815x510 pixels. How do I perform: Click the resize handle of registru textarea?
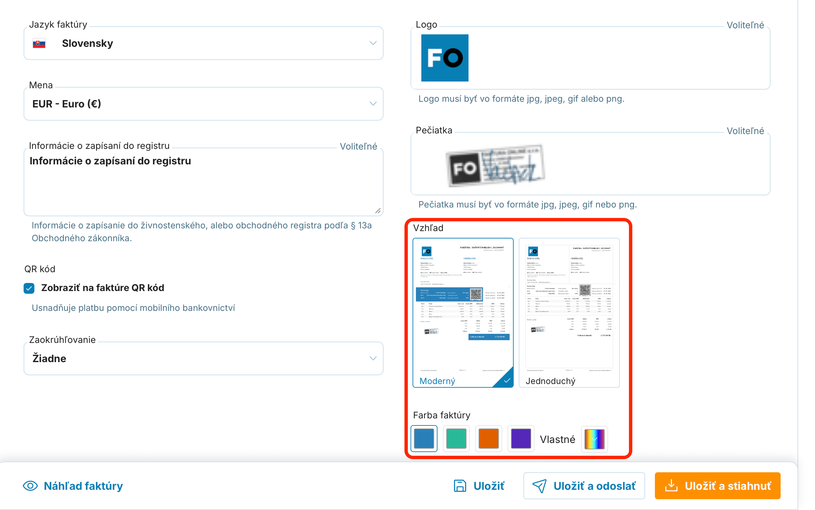(x=378, y=211)
